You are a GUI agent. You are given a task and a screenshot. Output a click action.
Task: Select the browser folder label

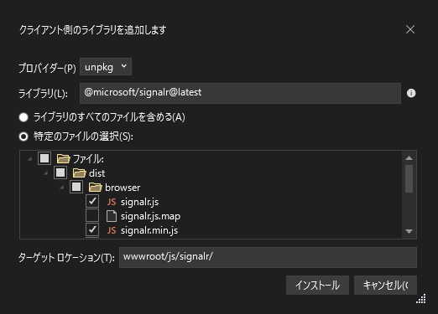[123, 188]
